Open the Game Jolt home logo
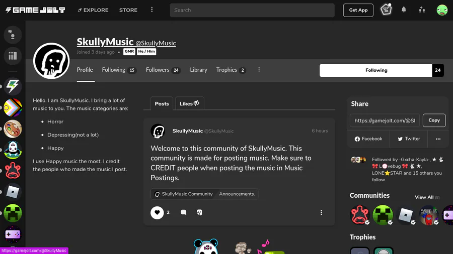 point(36,10)
